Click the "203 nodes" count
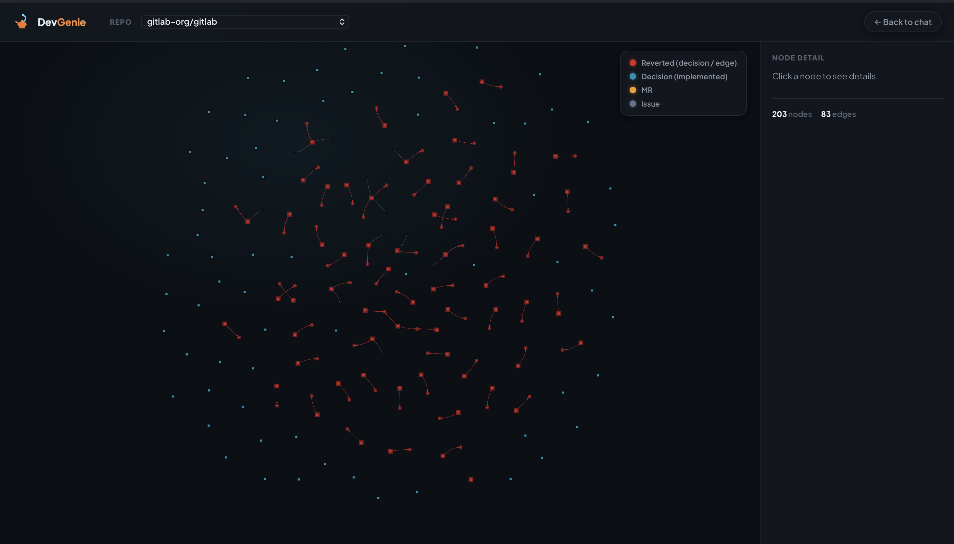954x544 pixels. [x=792, y=114]
